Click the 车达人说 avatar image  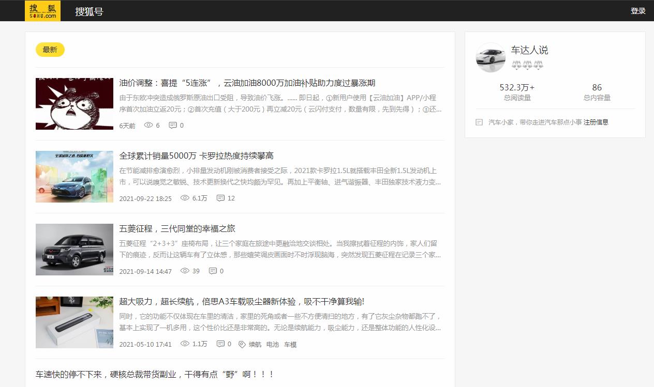coord(490,57)
